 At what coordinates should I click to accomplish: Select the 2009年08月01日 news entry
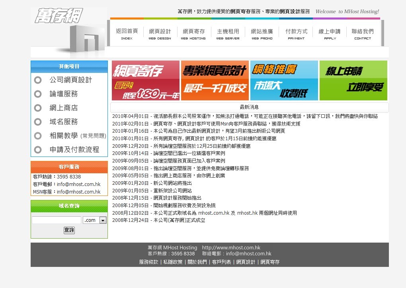coord(180,168)
